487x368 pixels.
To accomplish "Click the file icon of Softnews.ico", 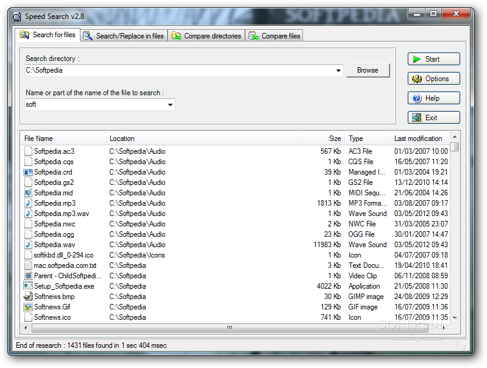I will tap(28, 317).
